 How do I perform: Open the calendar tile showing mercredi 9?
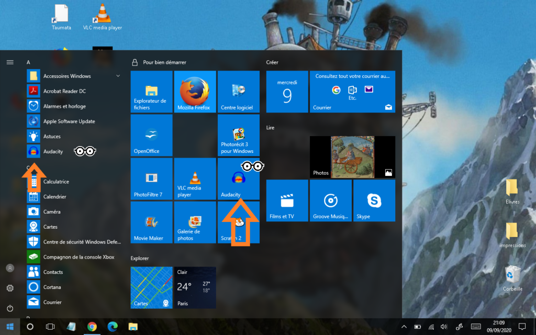(287, 92)
